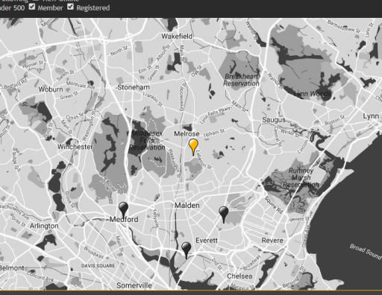Uncheck the Registered checkbox
The width and height of the screenshot is (382, 295).
pyautogui.click(x=71, y=7)
